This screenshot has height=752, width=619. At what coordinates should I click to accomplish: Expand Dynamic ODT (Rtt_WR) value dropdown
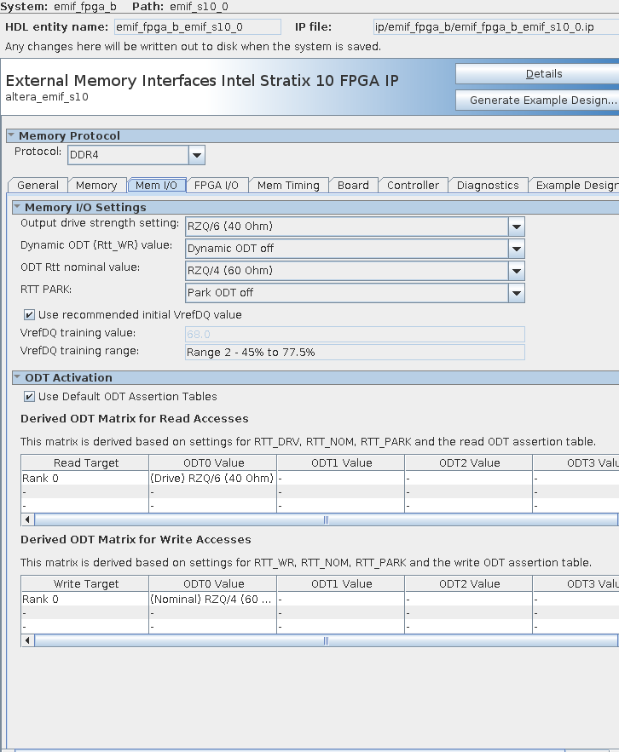516,249
